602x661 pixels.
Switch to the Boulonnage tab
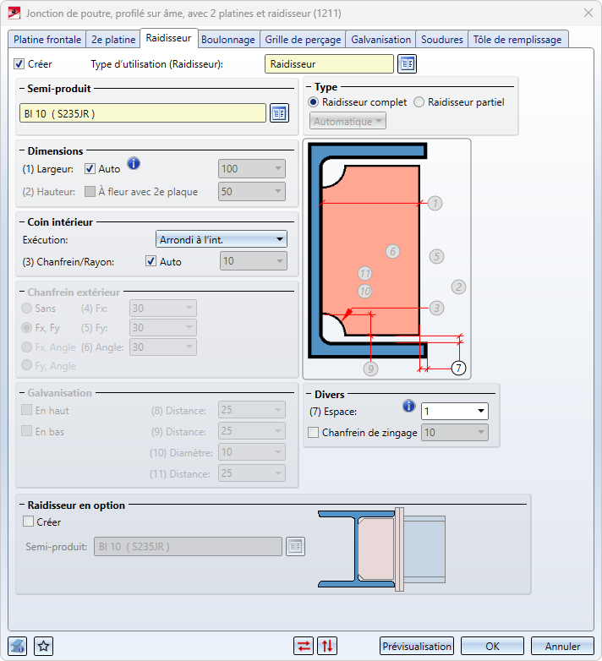228,40
